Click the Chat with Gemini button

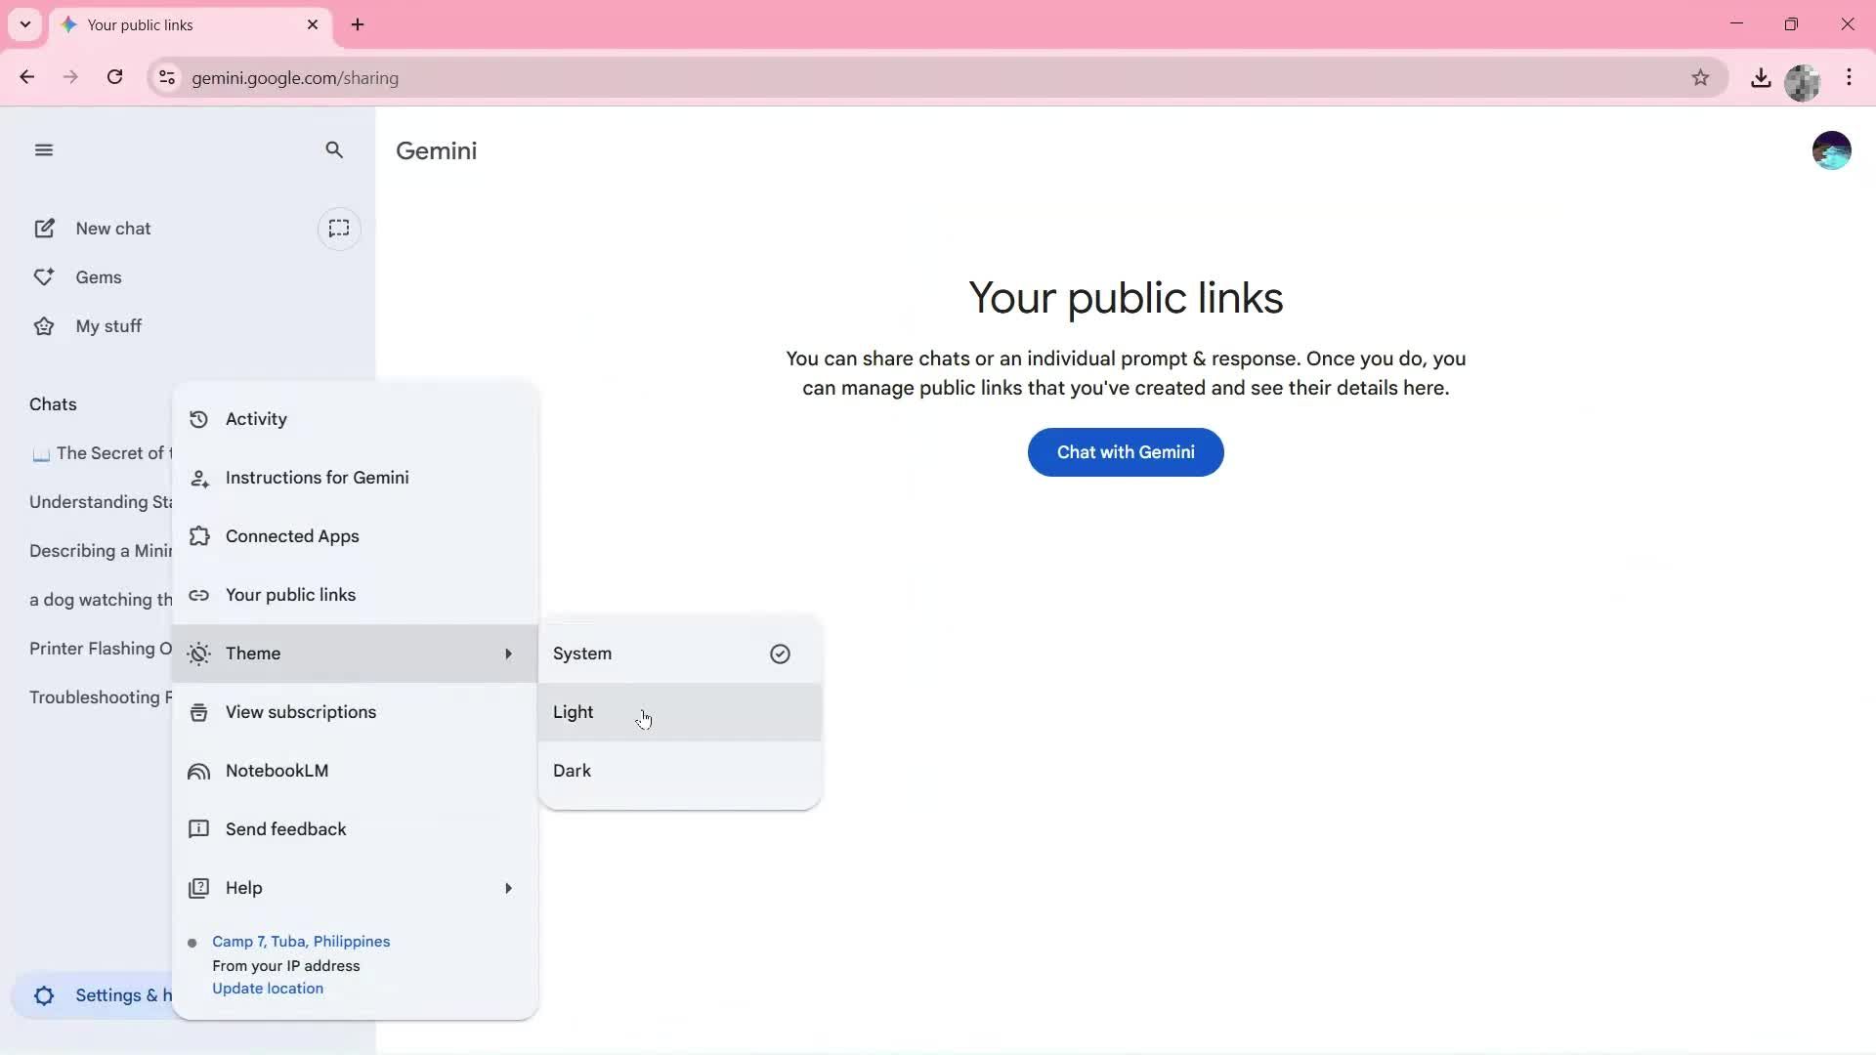[x=1125, y=452]
